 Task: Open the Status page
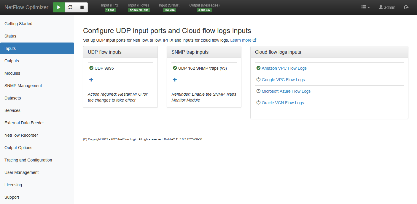37,36
